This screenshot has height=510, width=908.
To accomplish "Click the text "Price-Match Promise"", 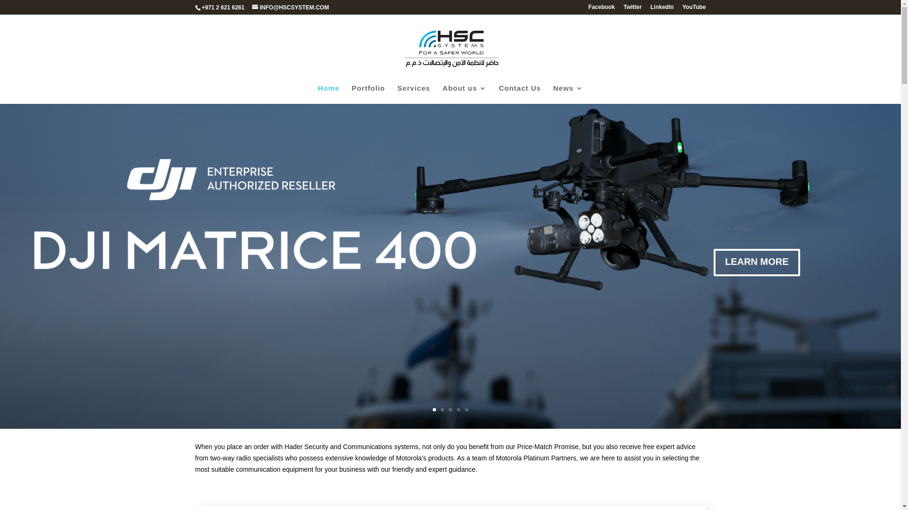I will click(x=548, y=447).
